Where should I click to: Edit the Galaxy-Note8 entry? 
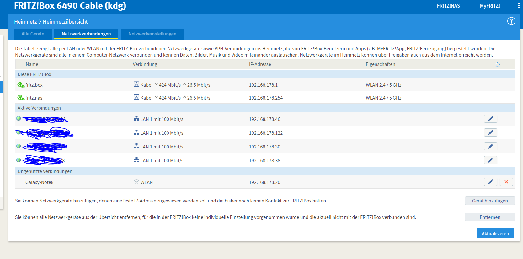click(x=490, y=182)
